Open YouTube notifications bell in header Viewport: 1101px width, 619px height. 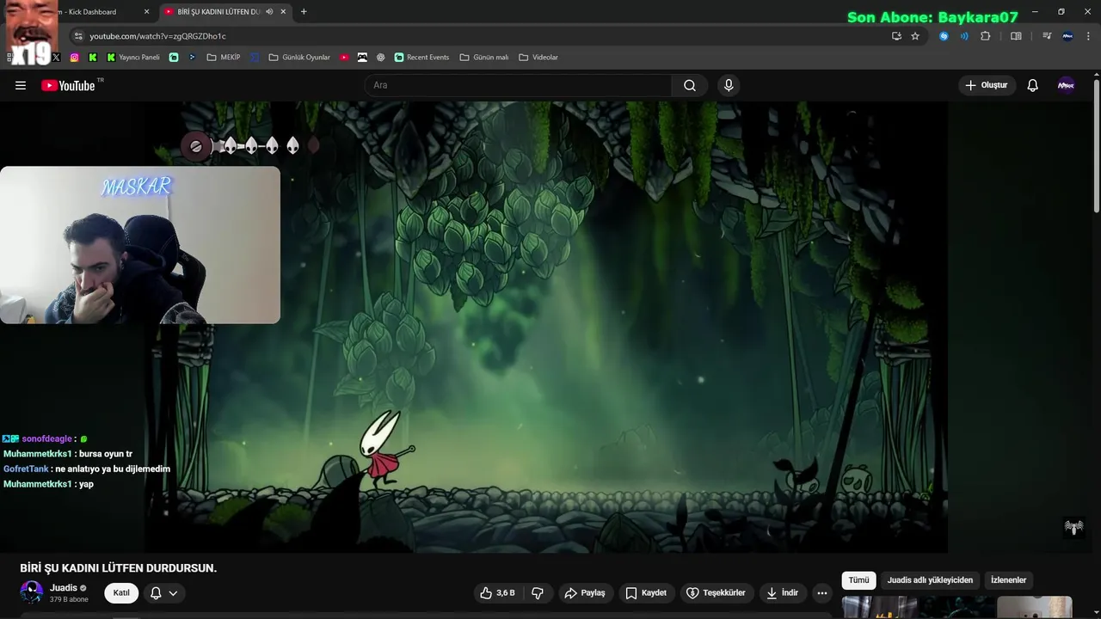(1033, 85)
